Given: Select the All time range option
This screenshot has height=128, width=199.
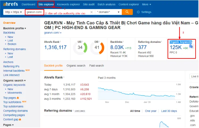Looking at the screenshot, I should [135, 111].
